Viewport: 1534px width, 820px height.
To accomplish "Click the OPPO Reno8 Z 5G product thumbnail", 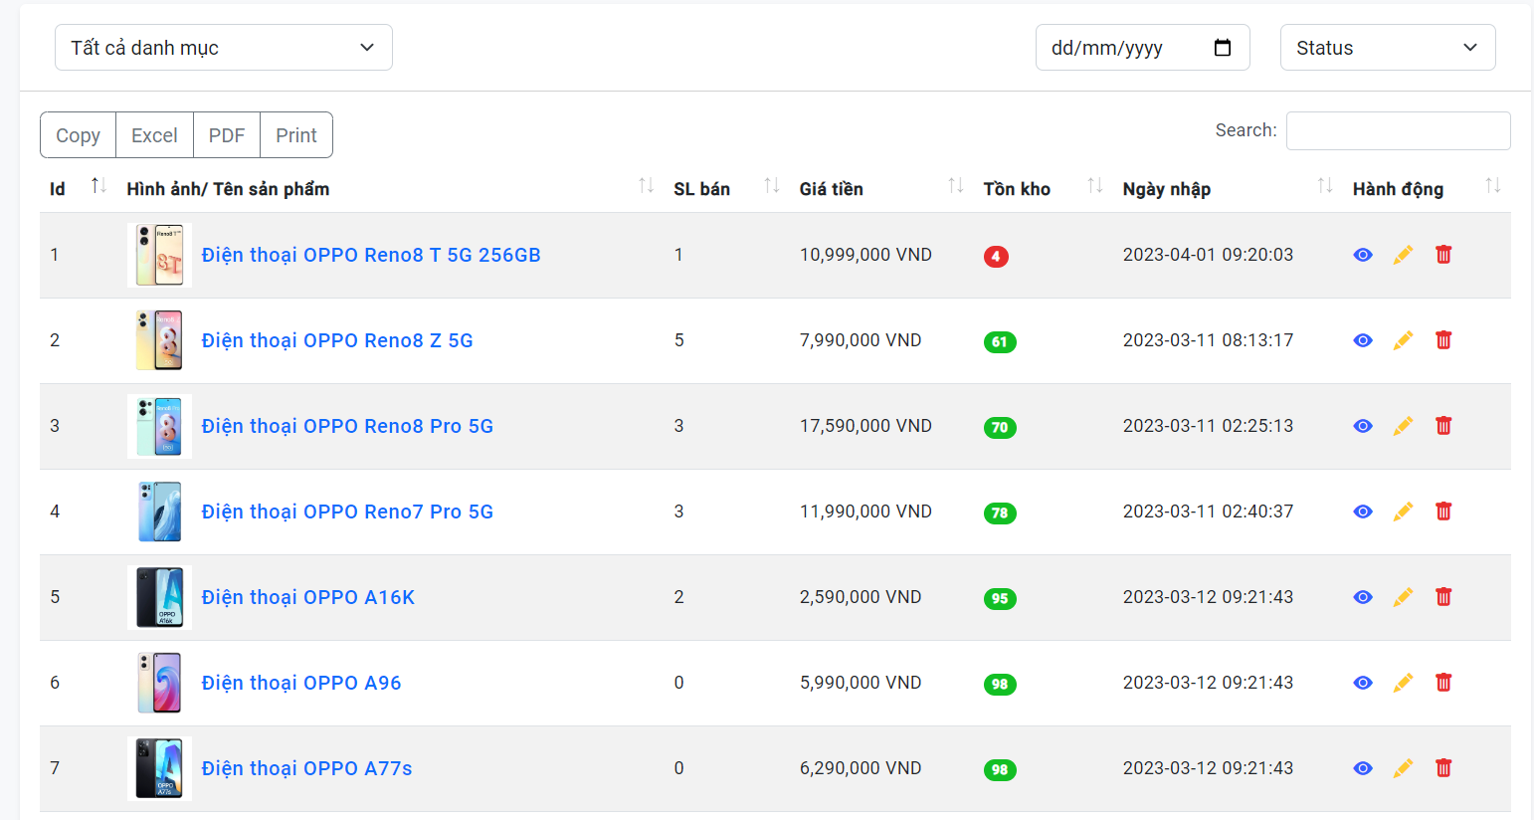I will pyautogui.click(x=159, y=340).
